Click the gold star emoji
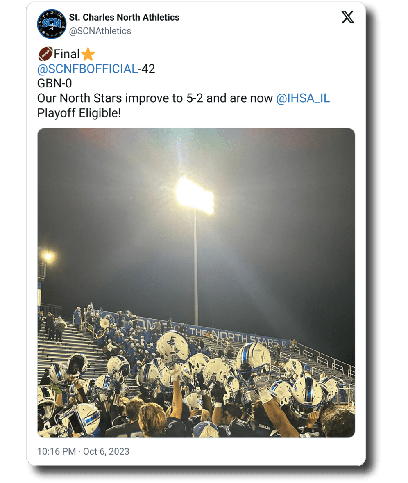 pyautogui.click(x=88, y=54)
